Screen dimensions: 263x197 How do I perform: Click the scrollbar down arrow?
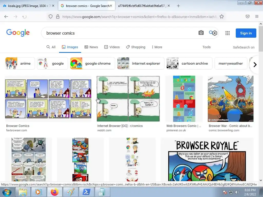(x=261, y=180)
